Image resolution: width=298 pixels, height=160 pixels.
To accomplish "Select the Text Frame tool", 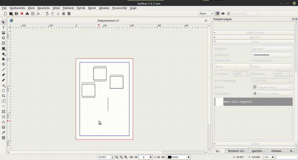I will point(3,27).
